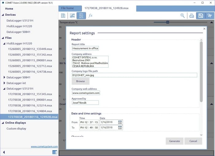
Task: Click the table view icon in toolbar
Action: (x=63, y=16)
